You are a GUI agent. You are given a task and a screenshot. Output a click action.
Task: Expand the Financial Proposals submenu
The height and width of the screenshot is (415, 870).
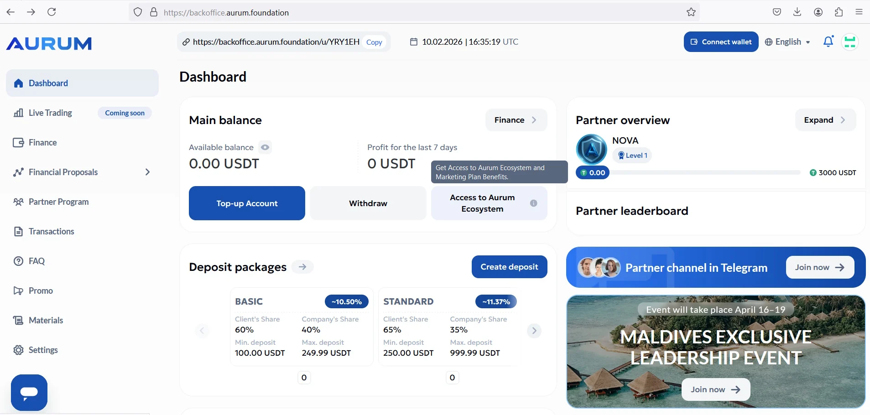pyautogui.click(x=147, y=172)
